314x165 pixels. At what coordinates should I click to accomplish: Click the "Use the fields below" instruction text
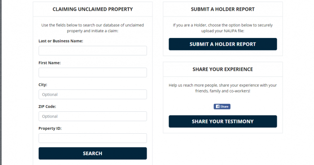click(92, 28)
